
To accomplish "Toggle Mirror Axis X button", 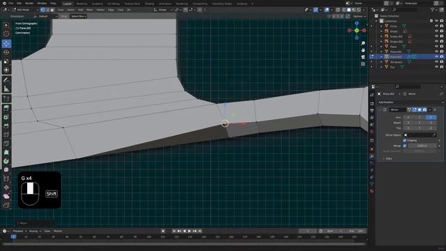I will [408, 117].
